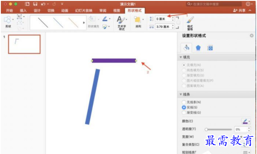Click the share (共享) person icon
This screenshot has height=154, width=257.
click(x=235, y=11)
